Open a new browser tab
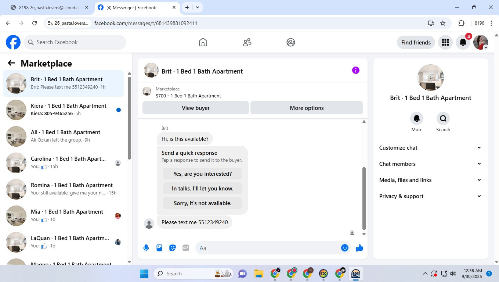Image resolution: width=499 pixels, height=282 pixels. 187,7
